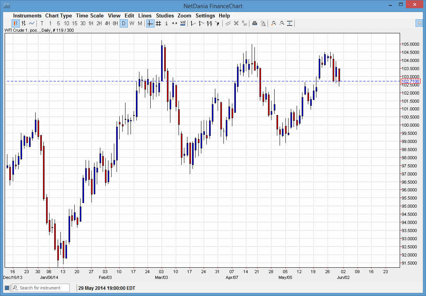The width and height of the screenshot is (426, 296).
Task: Open the Settings menu
Action: point(205,15)
